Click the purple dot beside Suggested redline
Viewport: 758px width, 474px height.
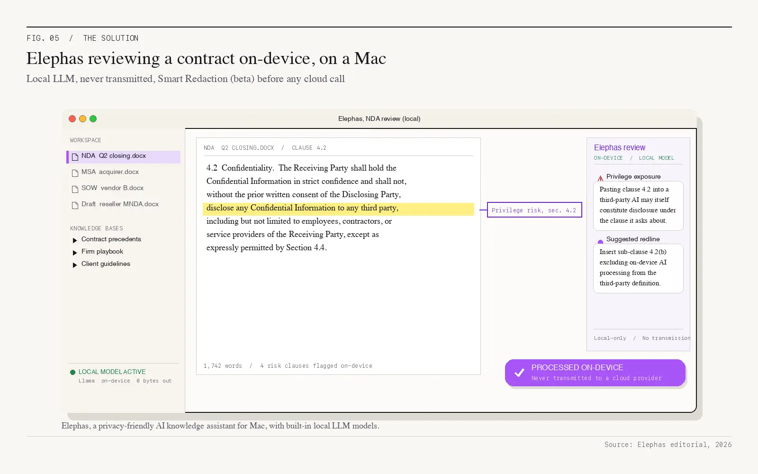(600, 242)
